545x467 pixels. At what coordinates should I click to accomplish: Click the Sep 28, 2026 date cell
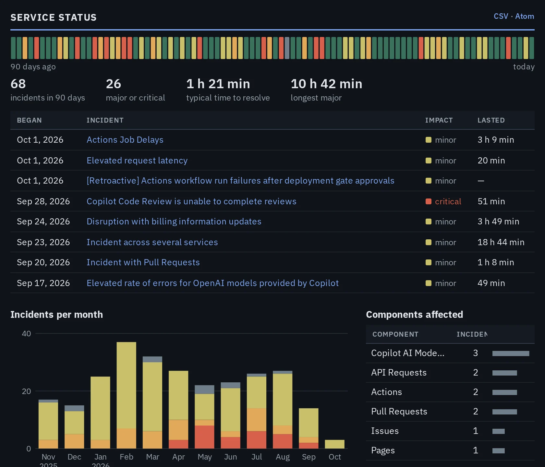[43, 201]
